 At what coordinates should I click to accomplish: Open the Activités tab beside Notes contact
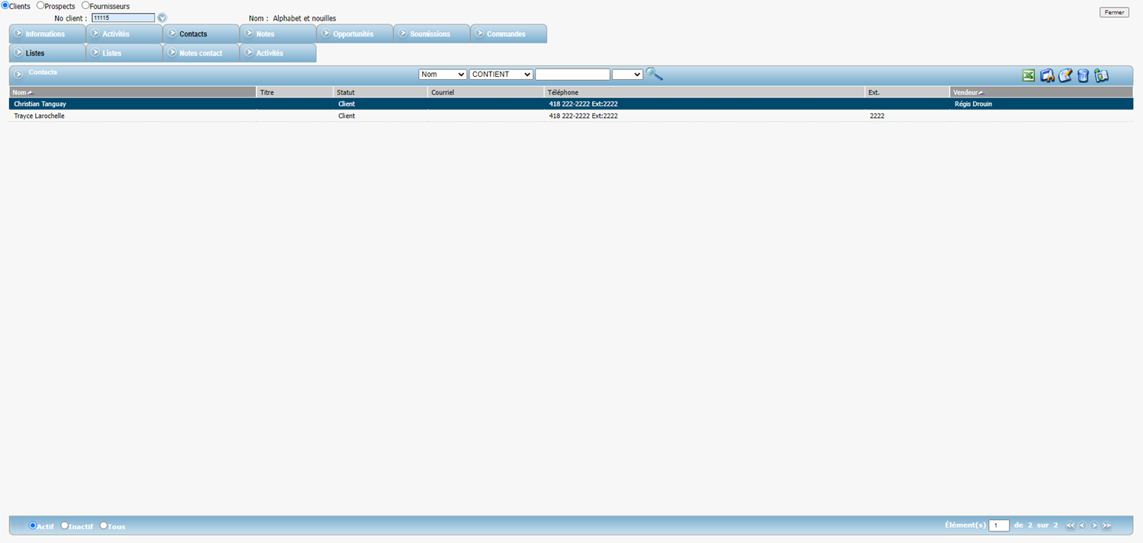pos(278,53)
